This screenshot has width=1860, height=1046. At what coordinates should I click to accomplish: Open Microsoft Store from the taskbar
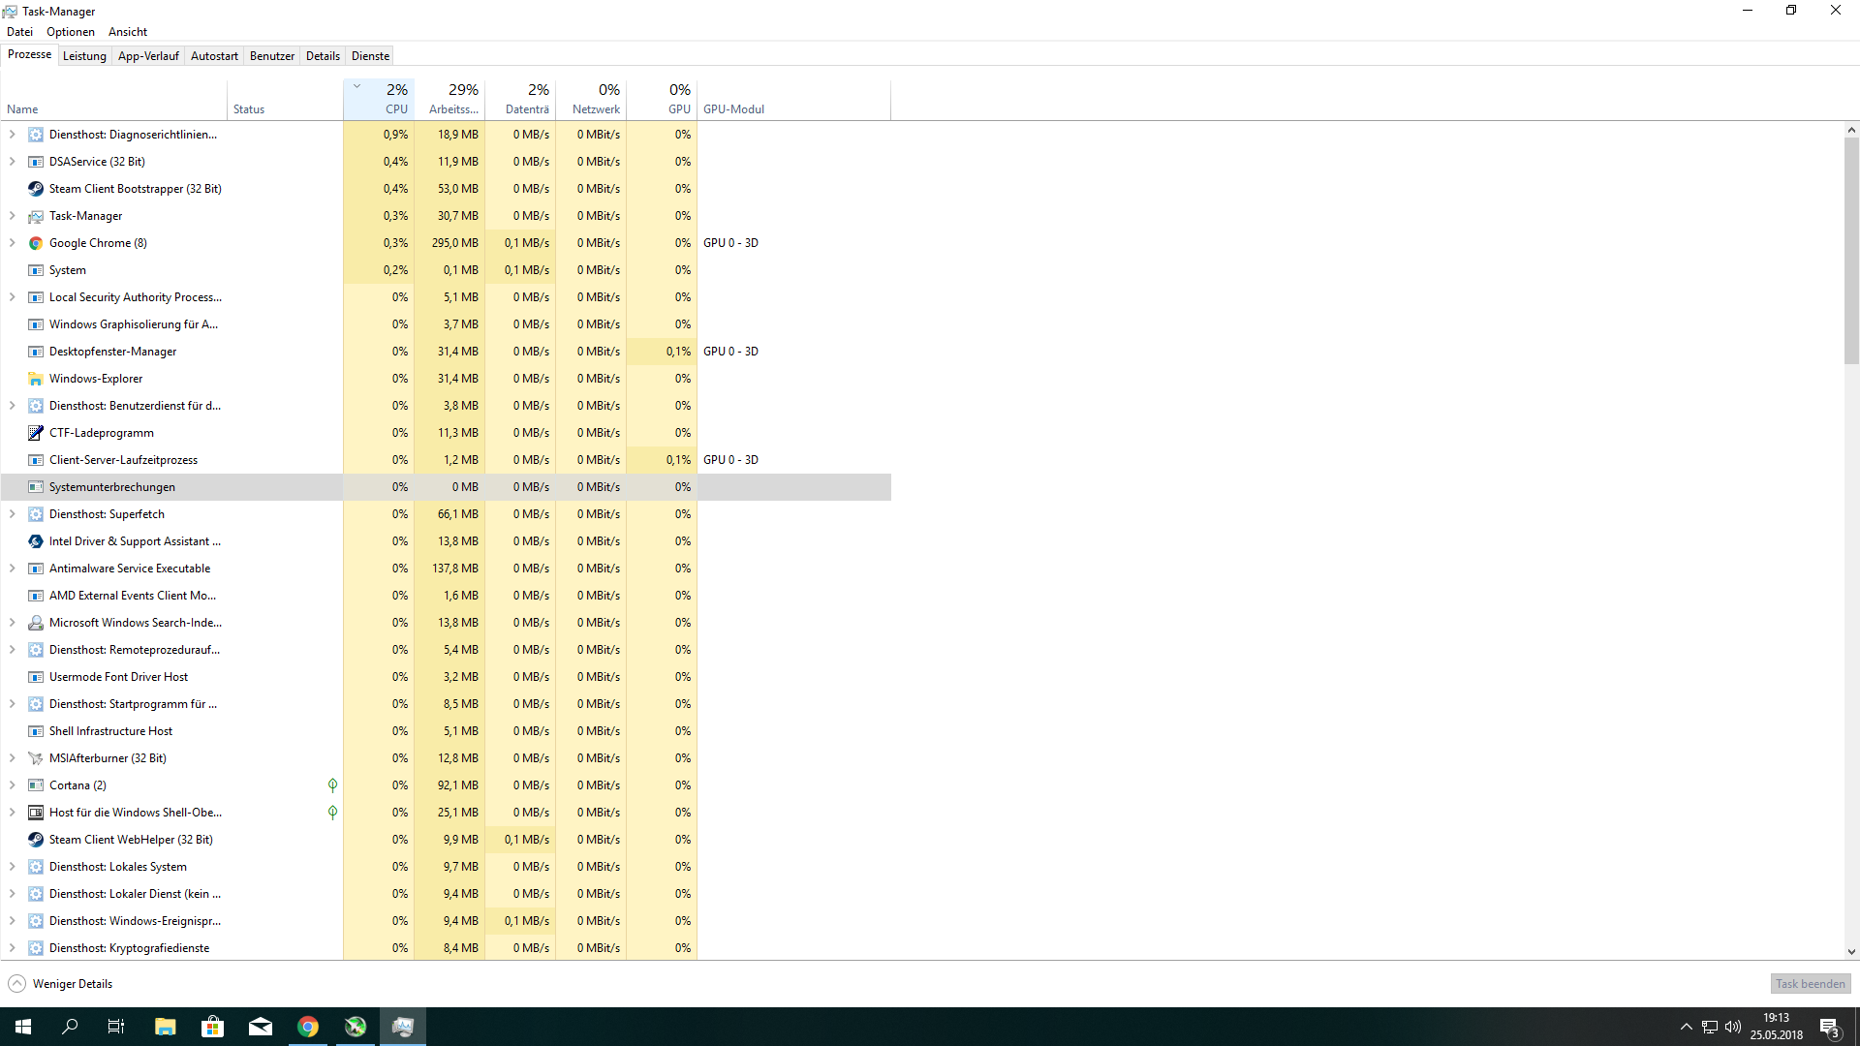click(212, 1027)
